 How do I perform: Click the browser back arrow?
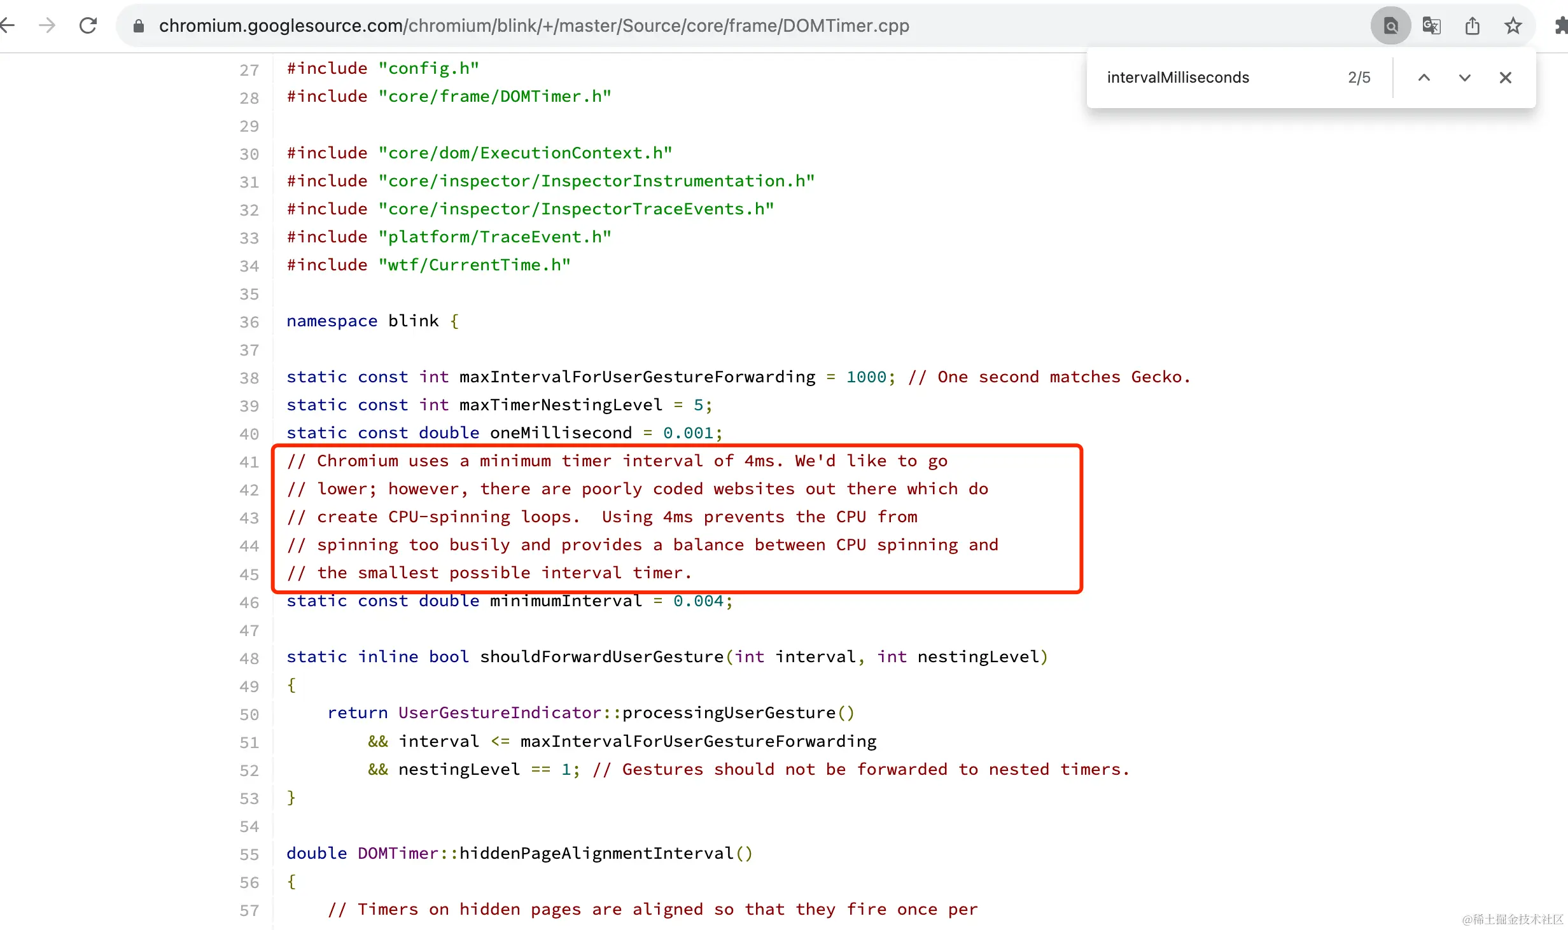(x=8, y=25)
